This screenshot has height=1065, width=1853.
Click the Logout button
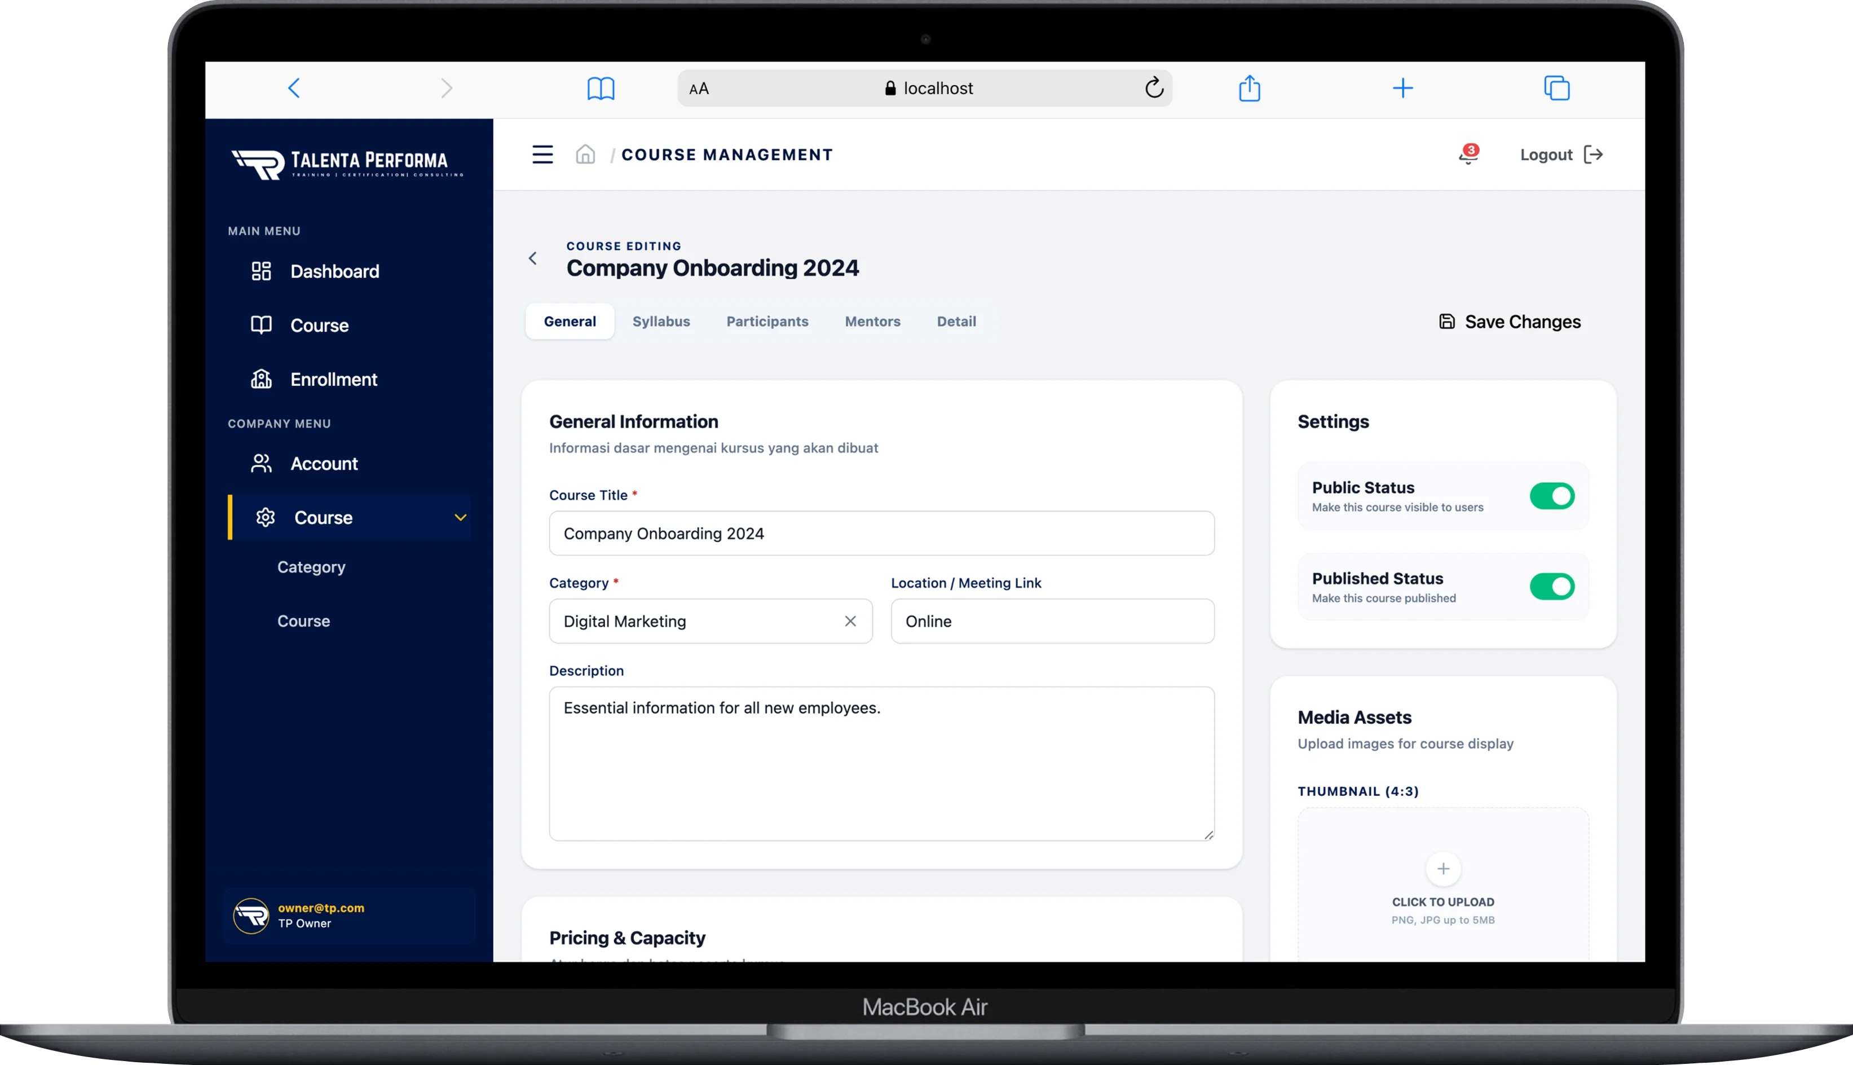[x=1560, y=155]
